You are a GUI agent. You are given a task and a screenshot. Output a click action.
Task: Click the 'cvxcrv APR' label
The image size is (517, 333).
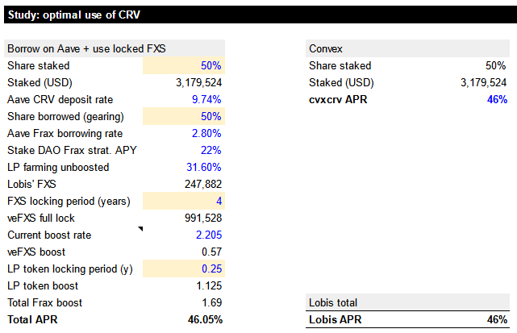pyautogui.click(x=338, y=99)
